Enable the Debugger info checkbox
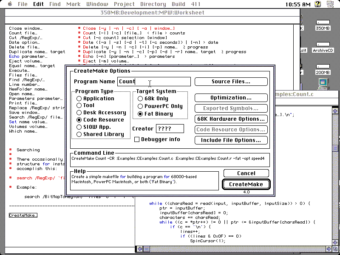340x255 pixels. 137,139
